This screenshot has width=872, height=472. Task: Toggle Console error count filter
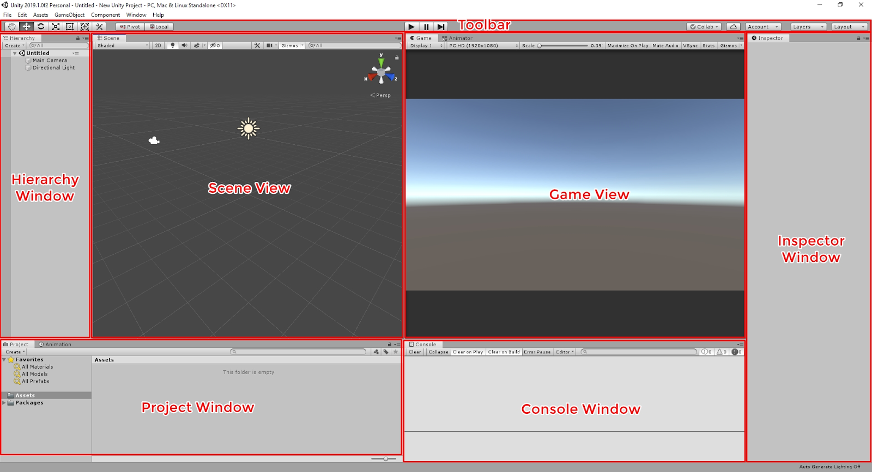pyautogui.click(x=736, y=352)
